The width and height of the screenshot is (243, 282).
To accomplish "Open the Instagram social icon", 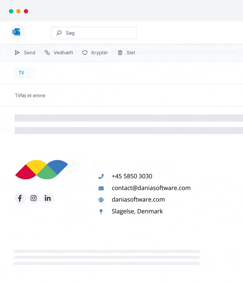I will tap(34, 198).
